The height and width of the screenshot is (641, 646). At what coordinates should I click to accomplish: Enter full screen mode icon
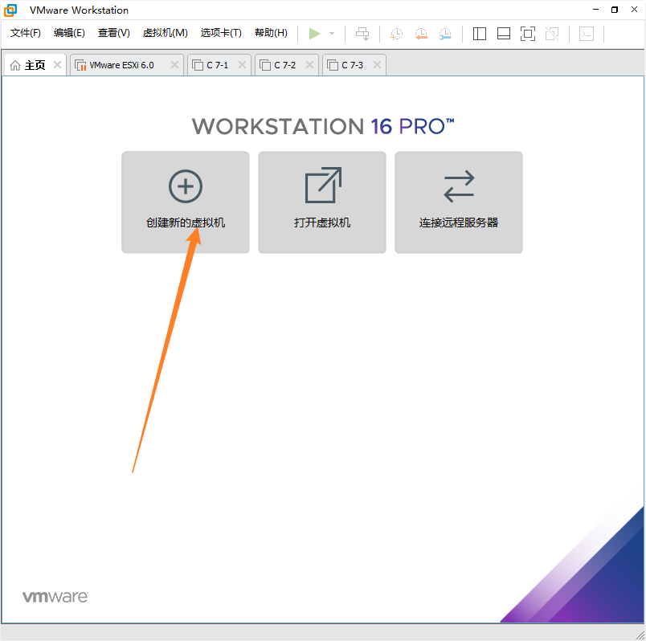(527, 34)
